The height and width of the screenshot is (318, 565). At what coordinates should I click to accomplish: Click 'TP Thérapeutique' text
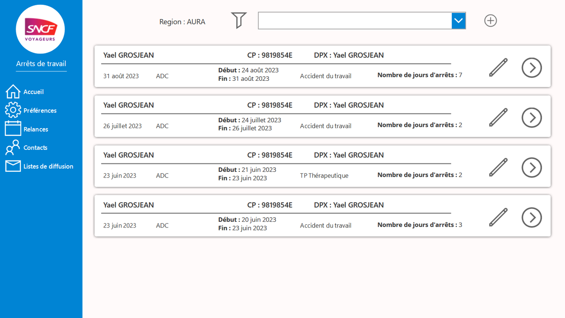[324, 176]
